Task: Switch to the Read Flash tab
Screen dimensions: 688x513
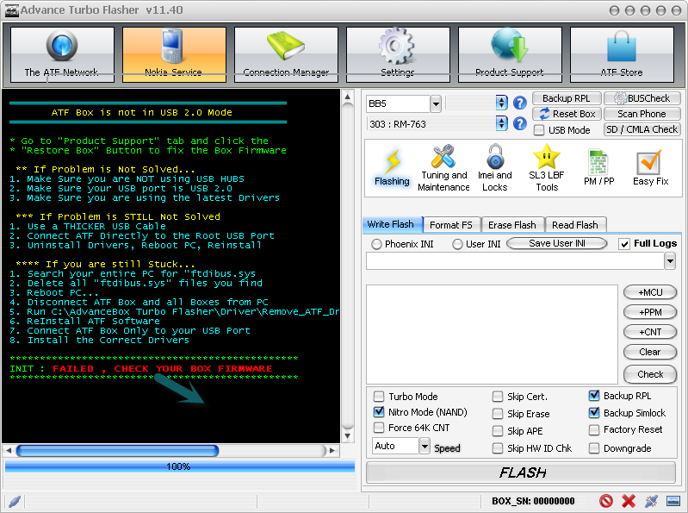Action: [x=575, y=225]
